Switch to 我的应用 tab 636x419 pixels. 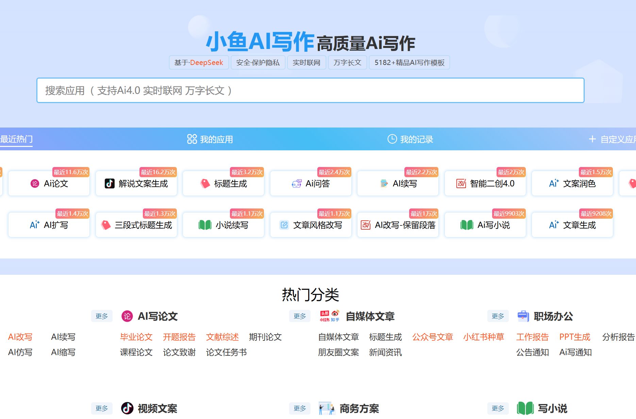click(x=210, y=139)
